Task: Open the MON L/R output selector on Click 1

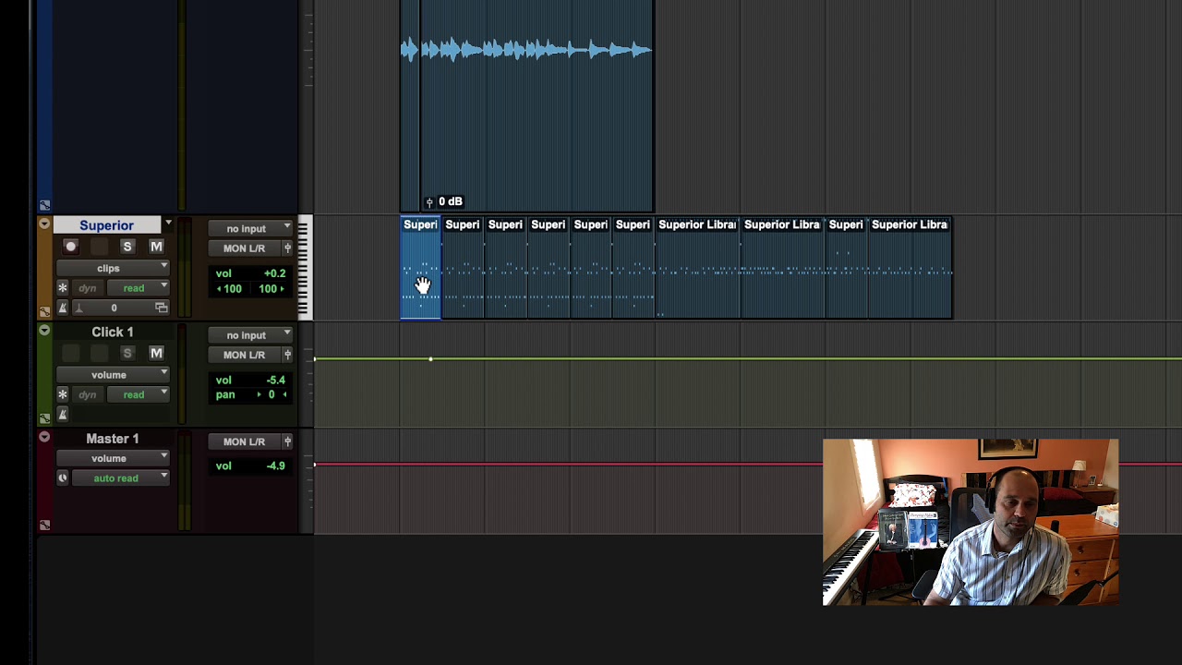Action: (x=244, y=355)
